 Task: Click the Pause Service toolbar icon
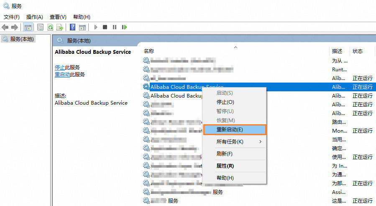pyautogui.click(x=114, y=27)
